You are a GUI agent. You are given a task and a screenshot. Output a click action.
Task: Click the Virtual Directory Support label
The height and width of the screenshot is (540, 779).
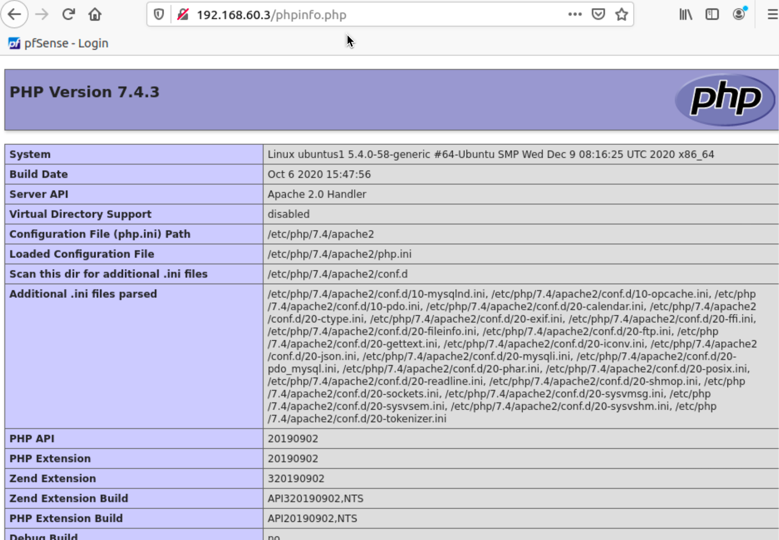pos(80,214)
